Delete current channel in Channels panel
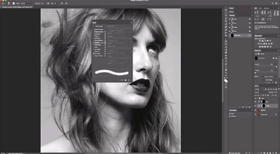 pos(250,107)
